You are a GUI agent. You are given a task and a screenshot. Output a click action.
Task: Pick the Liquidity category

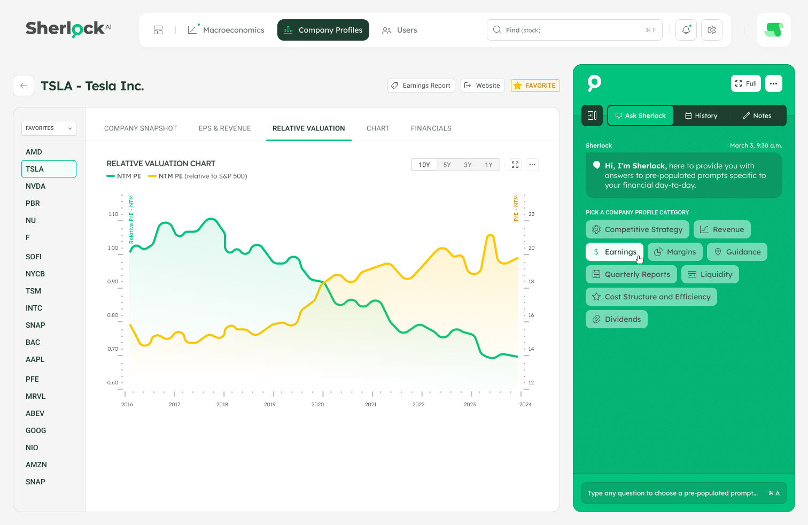pos(710,274)
